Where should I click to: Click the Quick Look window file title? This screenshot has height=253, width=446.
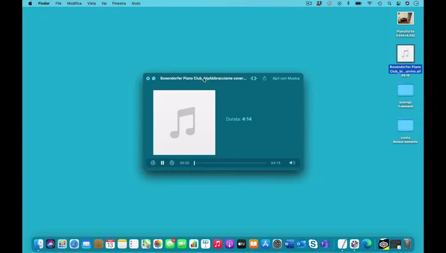203,78
